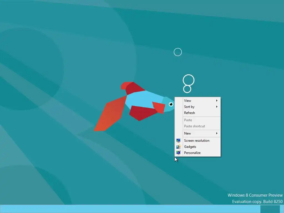
Task: Click the Personalize monitor icon
Action: pos(178,153)
